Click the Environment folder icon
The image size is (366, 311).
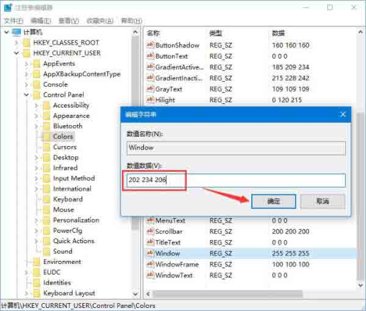coord(37,262)
